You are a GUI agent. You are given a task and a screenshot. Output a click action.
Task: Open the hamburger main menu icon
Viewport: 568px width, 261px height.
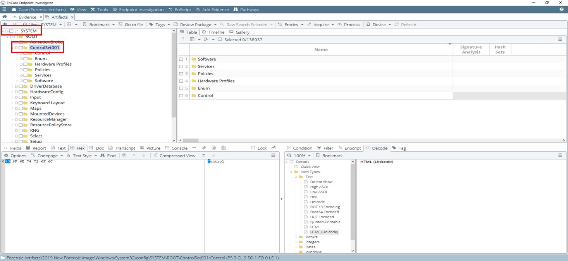[4, 9]
